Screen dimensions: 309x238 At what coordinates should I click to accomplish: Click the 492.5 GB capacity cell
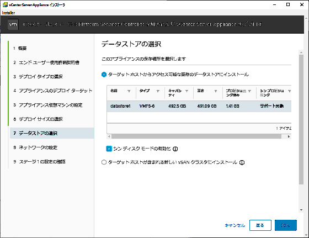(177, 106)
